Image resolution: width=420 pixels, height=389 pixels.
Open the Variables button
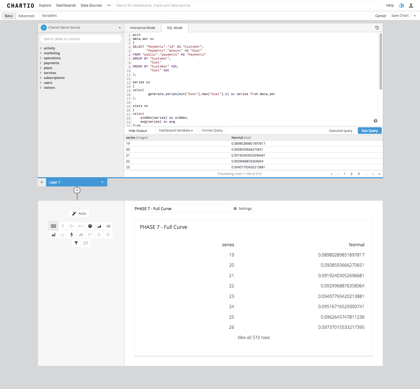[49, 16]
